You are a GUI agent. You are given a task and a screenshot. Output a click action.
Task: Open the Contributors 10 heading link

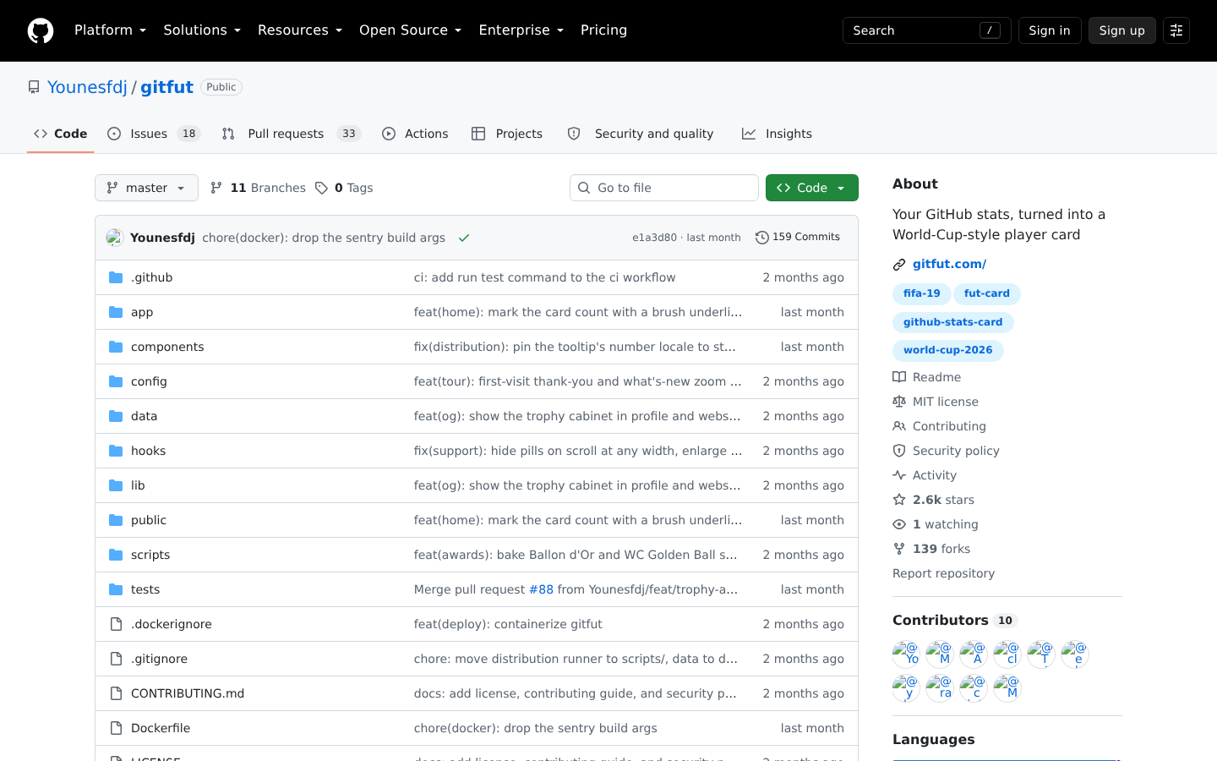pos(955,621)
